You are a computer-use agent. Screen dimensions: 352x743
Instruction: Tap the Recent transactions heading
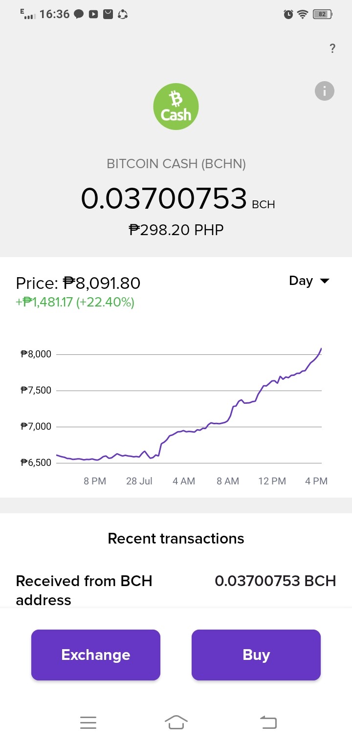(176, 538)
